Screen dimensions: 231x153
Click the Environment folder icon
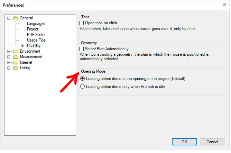[16, 52]
